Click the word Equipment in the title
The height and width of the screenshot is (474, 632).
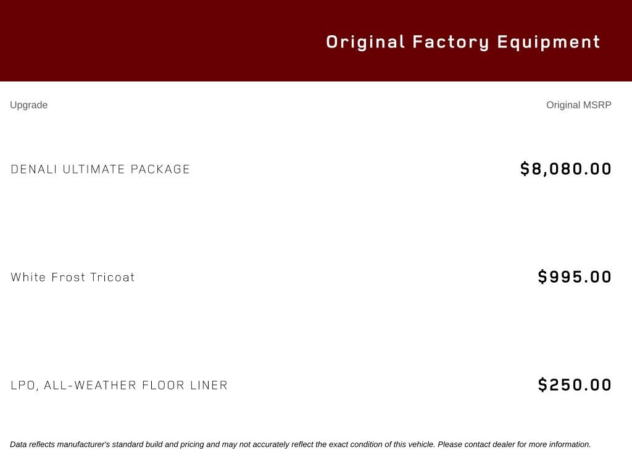click(549, 43)
